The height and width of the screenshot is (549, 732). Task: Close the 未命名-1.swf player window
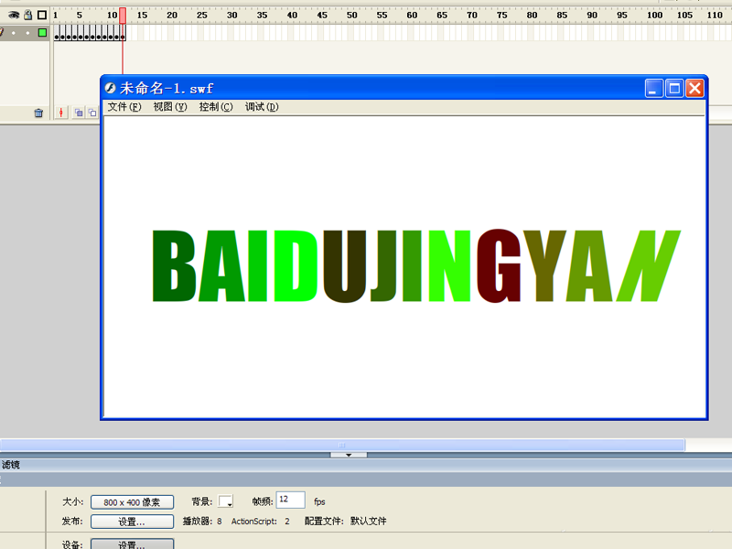(694, 88)
